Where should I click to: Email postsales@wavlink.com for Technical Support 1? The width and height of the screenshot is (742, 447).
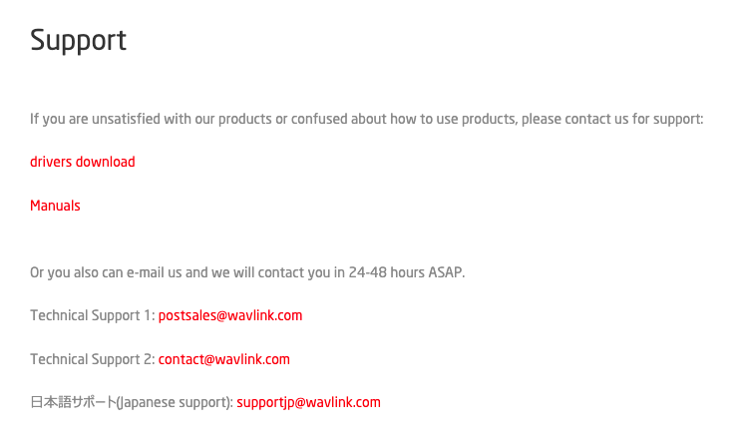coord(230,316)
